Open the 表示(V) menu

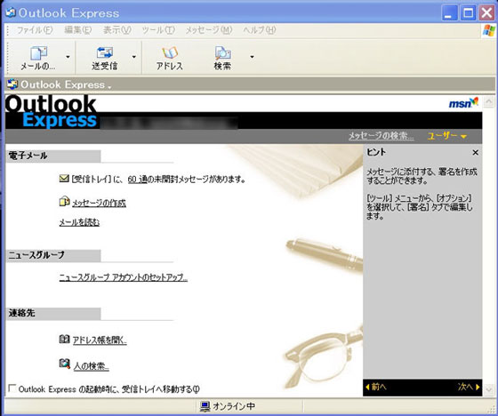click(x=116, y=30)
